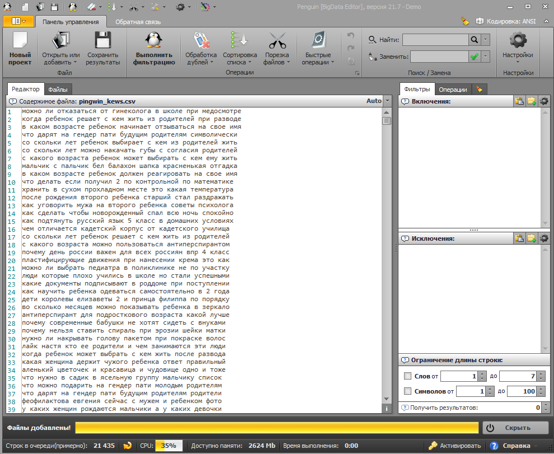Viewport: 554px width, 454px height.
Task: Open Включения gear settings
Action: pos(544,101)
